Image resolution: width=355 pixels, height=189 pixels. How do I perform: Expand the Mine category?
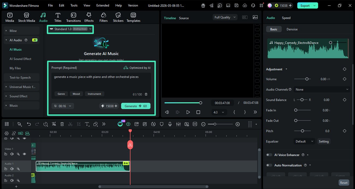22,31
